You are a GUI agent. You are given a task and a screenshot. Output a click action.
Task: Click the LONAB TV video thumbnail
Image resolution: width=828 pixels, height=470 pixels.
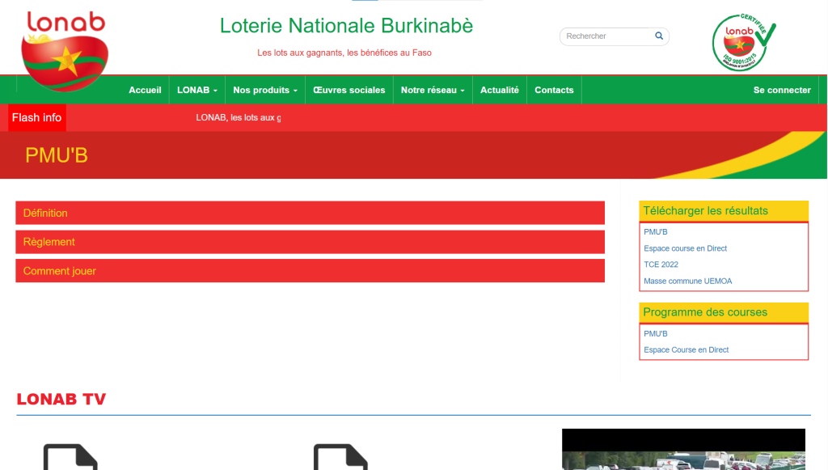683,450
